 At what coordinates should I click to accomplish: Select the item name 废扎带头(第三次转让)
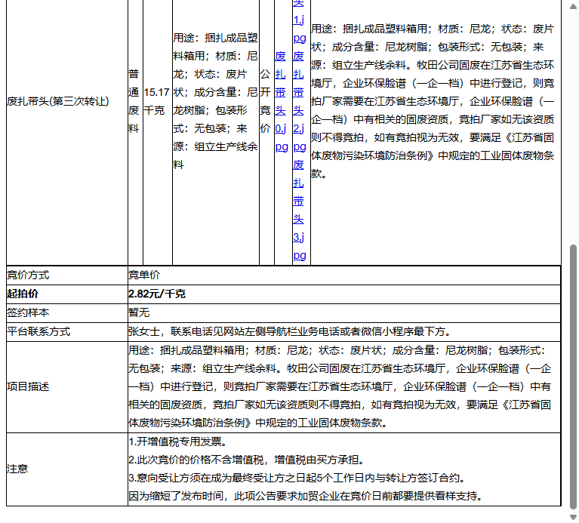point(58,101)
